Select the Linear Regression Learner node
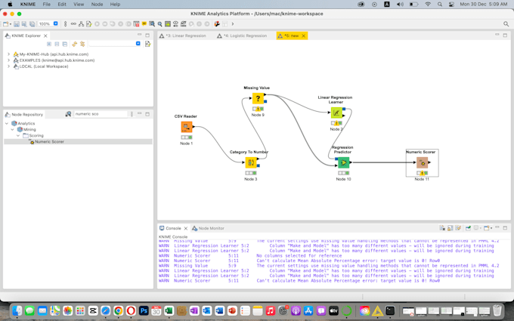 (336, 113)
